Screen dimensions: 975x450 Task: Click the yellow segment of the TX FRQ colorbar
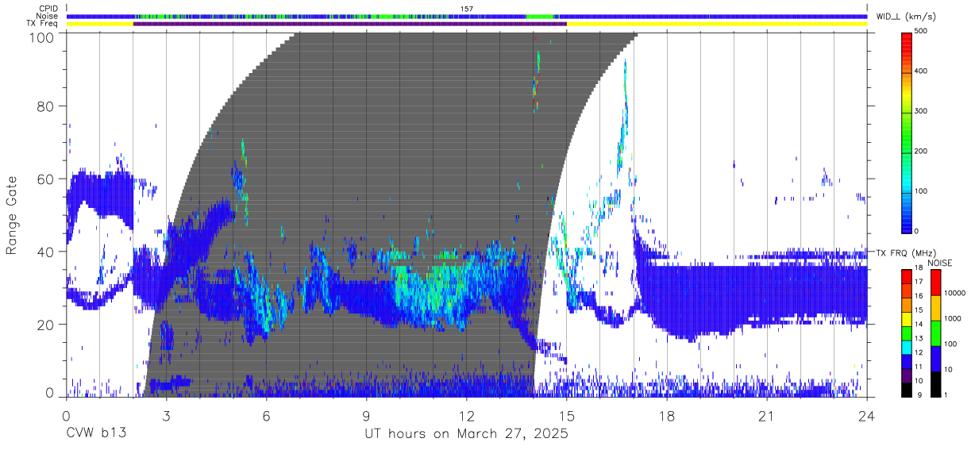pyautogui.click(x=908, y=317)
